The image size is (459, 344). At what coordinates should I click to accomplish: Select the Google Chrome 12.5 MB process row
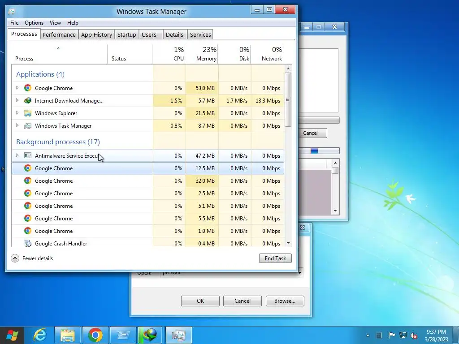[148, 168]
